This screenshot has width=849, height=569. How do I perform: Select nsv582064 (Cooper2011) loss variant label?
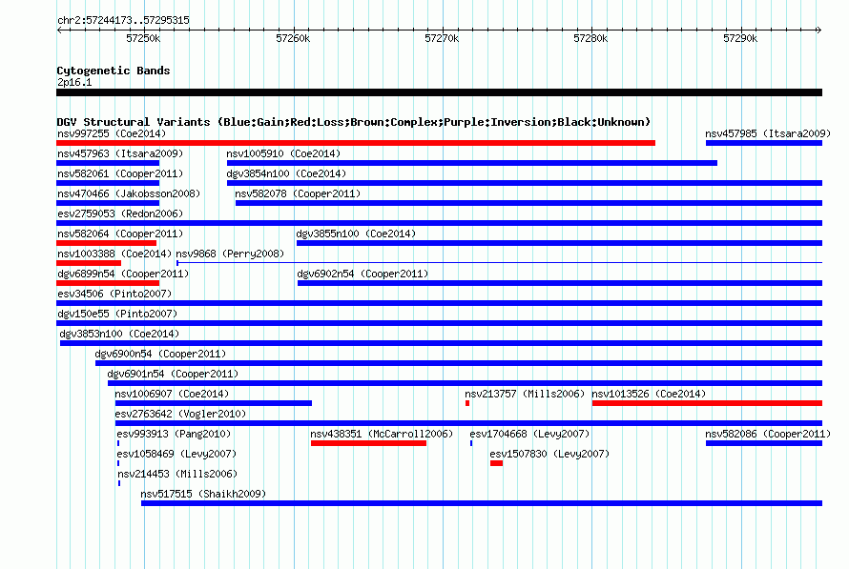pyautogui.click(x=120, y=234)
